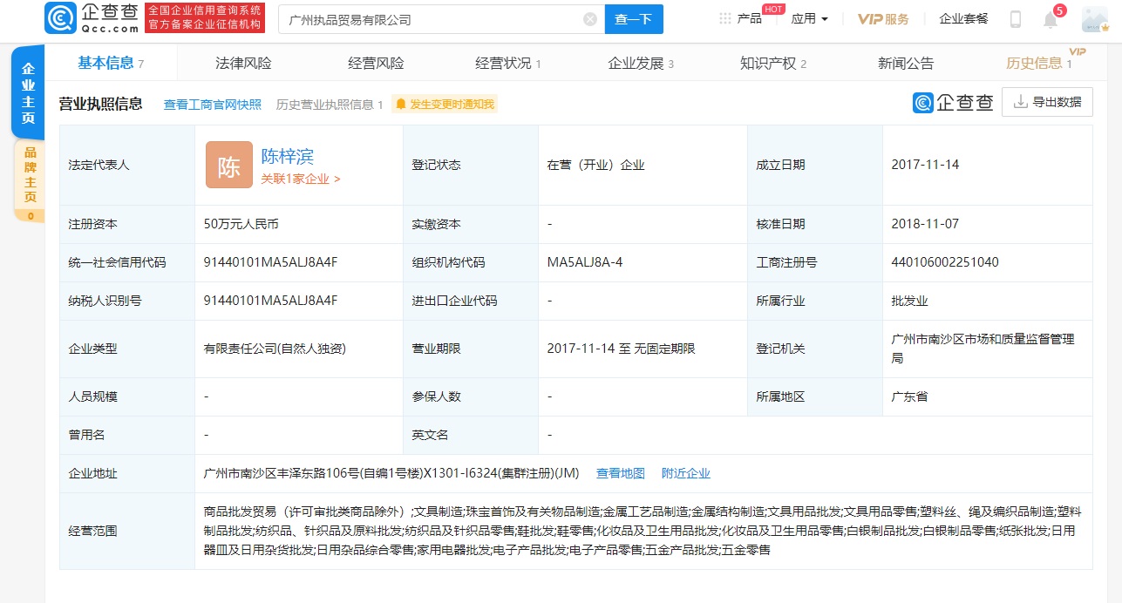1122x603 pixels.
Task: Select the 历史信息 tab
Action: [x=1035, y=62]
